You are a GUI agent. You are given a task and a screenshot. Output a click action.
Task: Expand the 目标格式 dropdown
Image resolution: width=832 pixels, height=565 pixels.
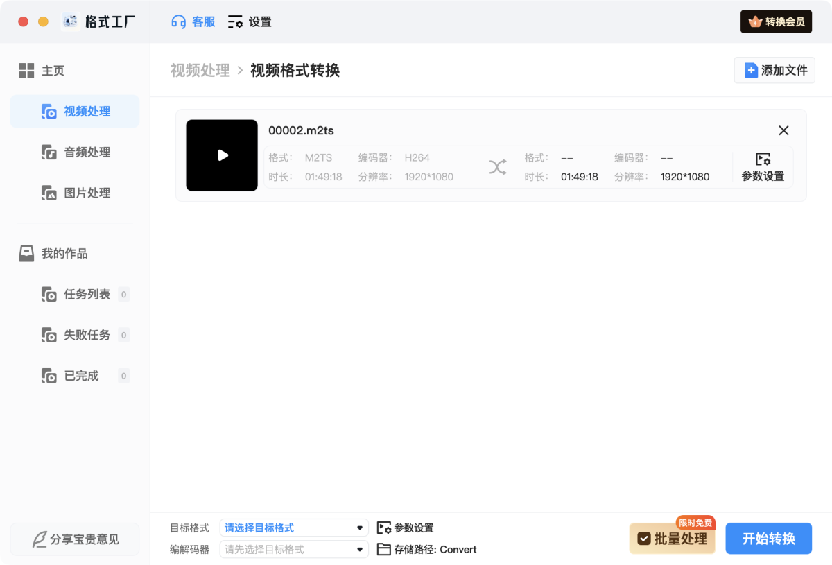coord(293,528)
